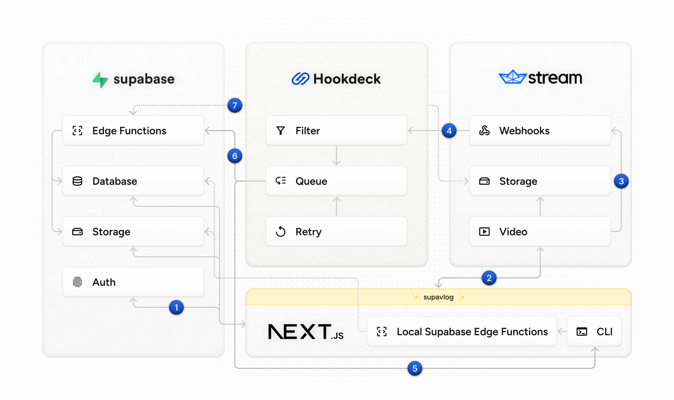Viewport: 674px width, 400px height.
Task: Click the Webhooks icon in the Stream panel
Action: tap(484, 131)
